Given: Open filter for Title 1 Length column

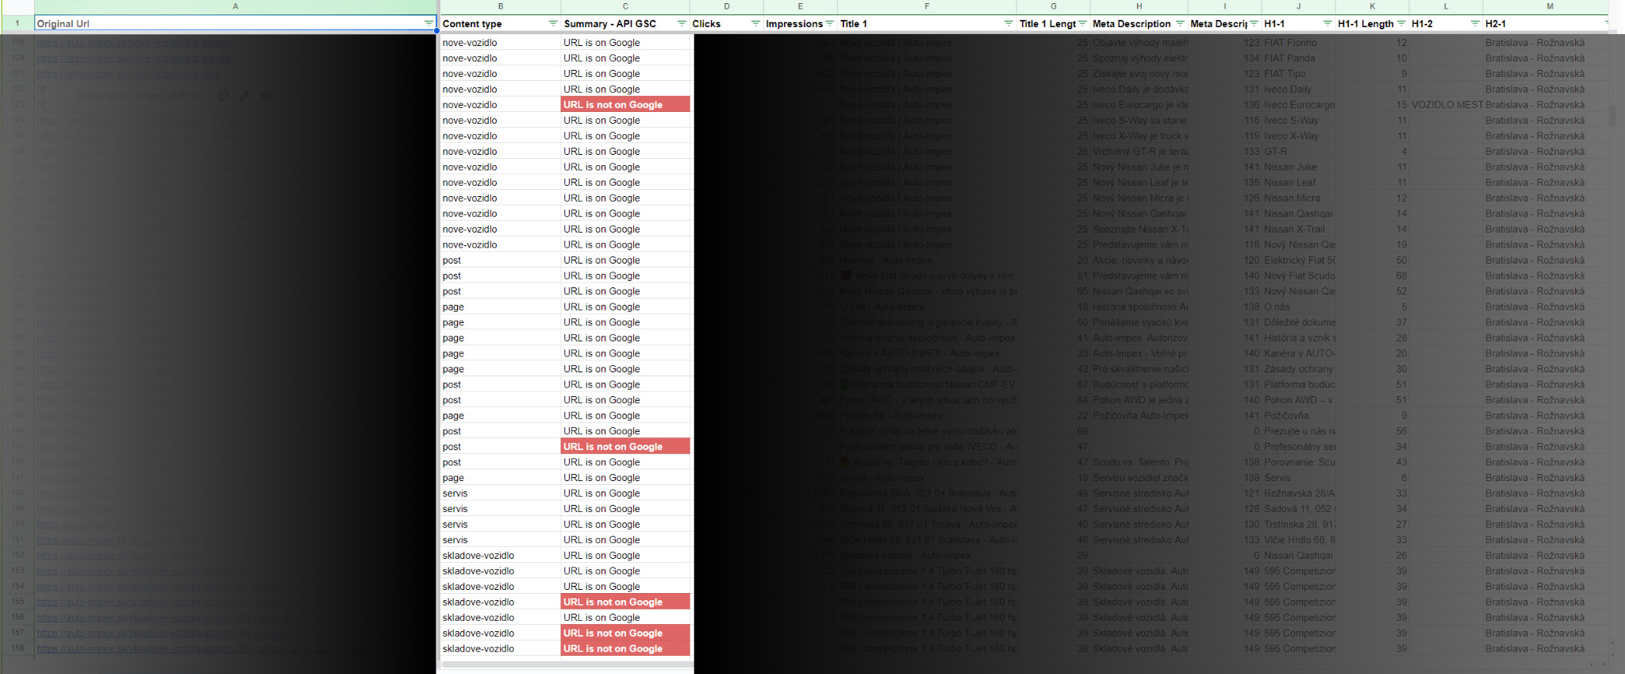Looking at the screenshot, I should point(1082,24).
